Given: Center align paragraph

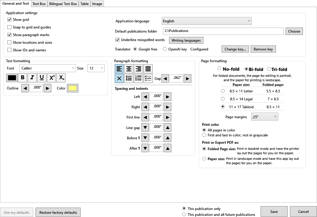Looking at the screenshot, I should (x=129, y=69).
